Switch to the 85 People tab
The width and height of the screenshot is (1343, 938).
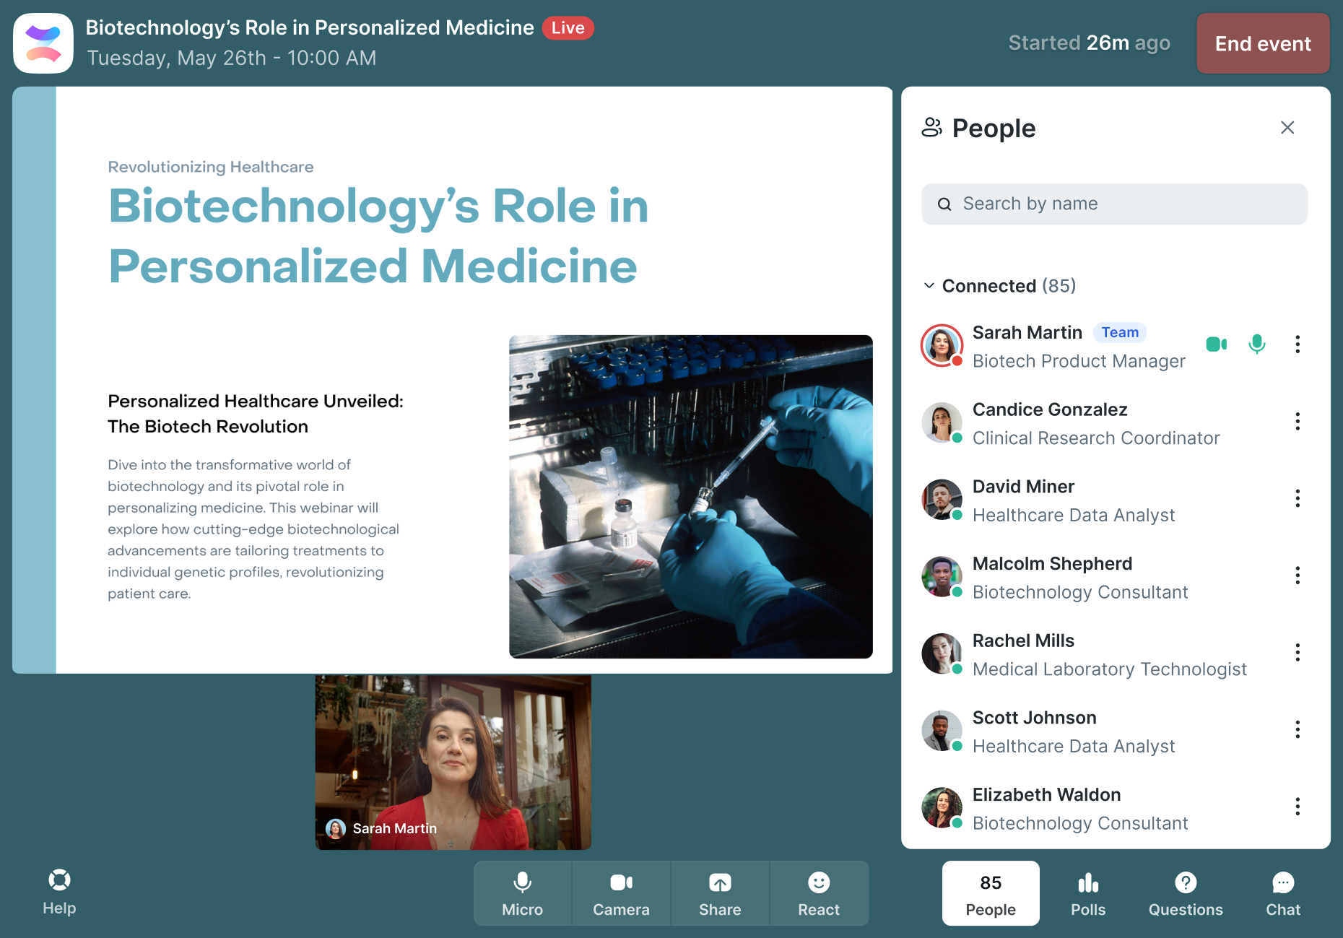pyautogui.click(x=991, y=893)
